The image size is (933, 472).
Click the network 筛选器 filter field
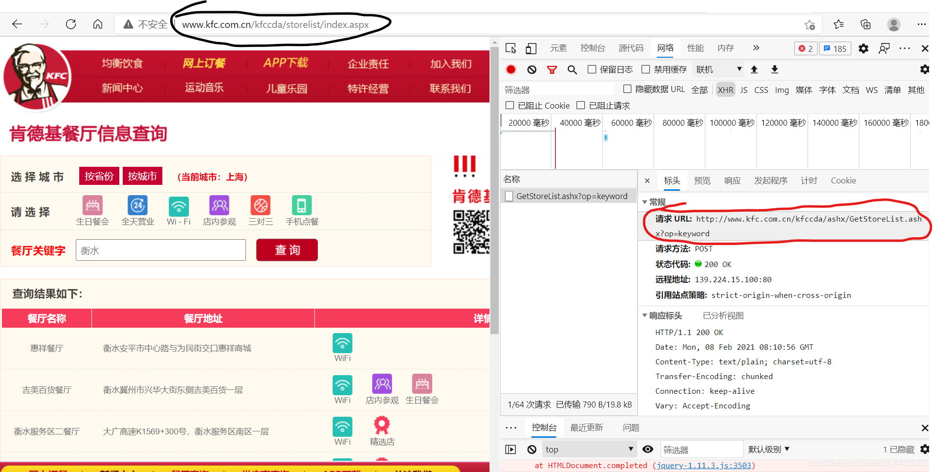coord(558,90)
